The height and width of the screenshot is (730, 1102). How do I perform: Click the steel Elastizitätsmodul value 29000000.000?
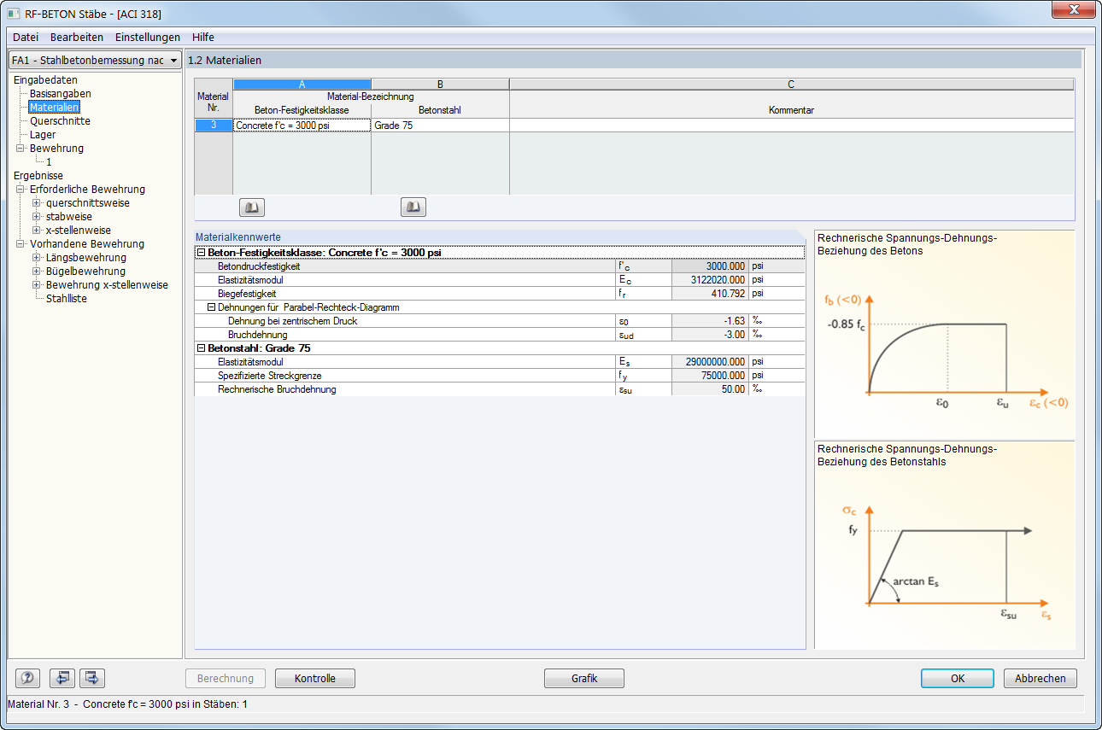click(711, 362)
